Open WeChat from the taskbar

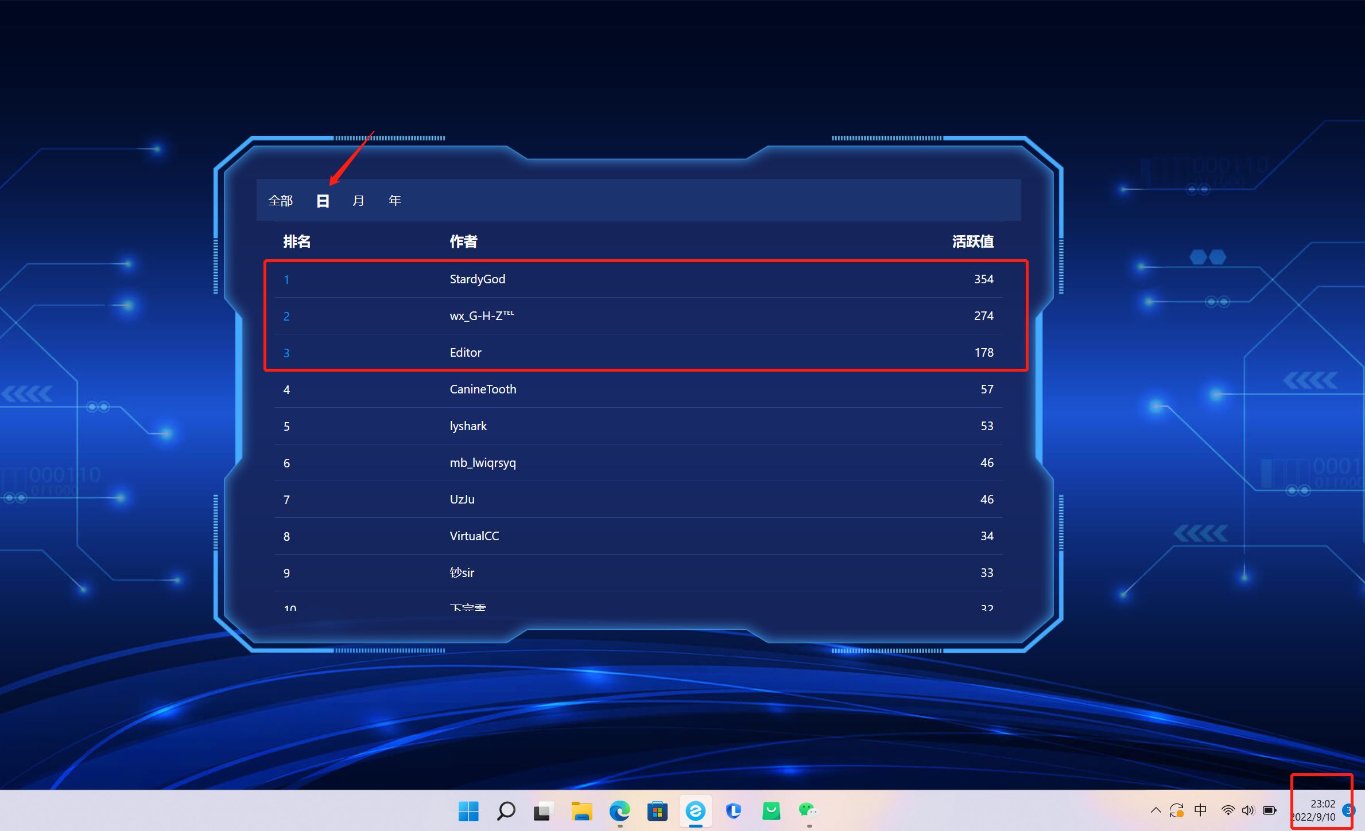(808, 810)
